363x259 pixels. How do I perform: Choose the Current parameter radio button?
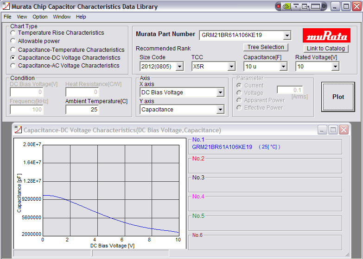239,86
